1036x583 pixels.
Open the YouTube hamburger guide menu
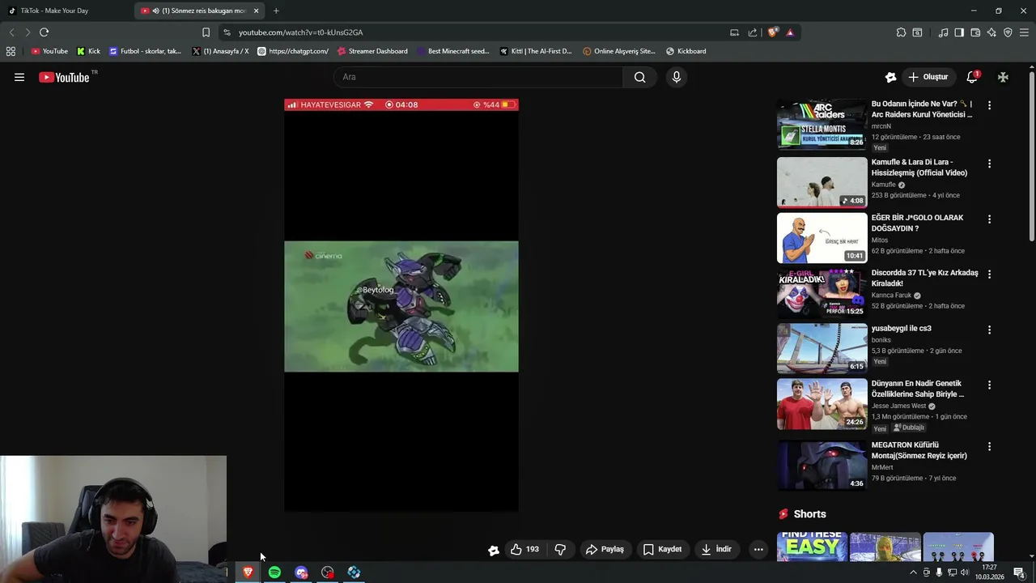(x=19, y=77)
